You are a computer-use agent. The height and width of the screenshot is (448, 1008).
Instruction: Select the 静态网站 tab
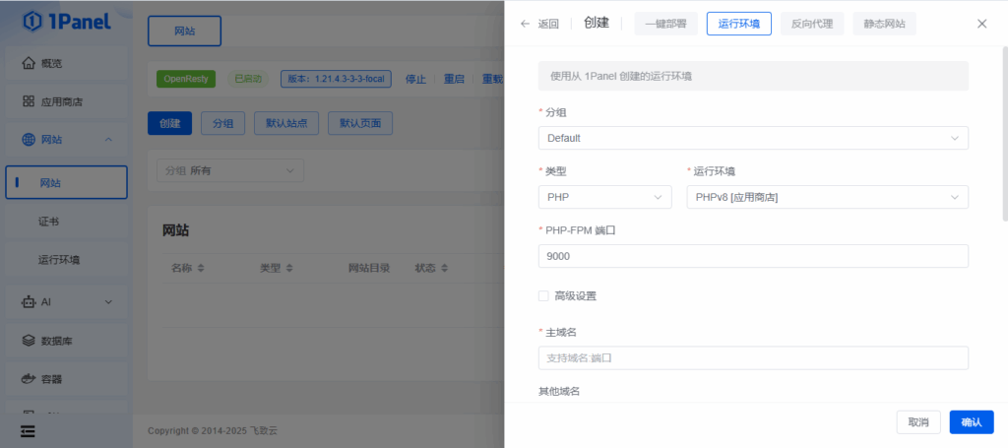click(x=884, y=24)
